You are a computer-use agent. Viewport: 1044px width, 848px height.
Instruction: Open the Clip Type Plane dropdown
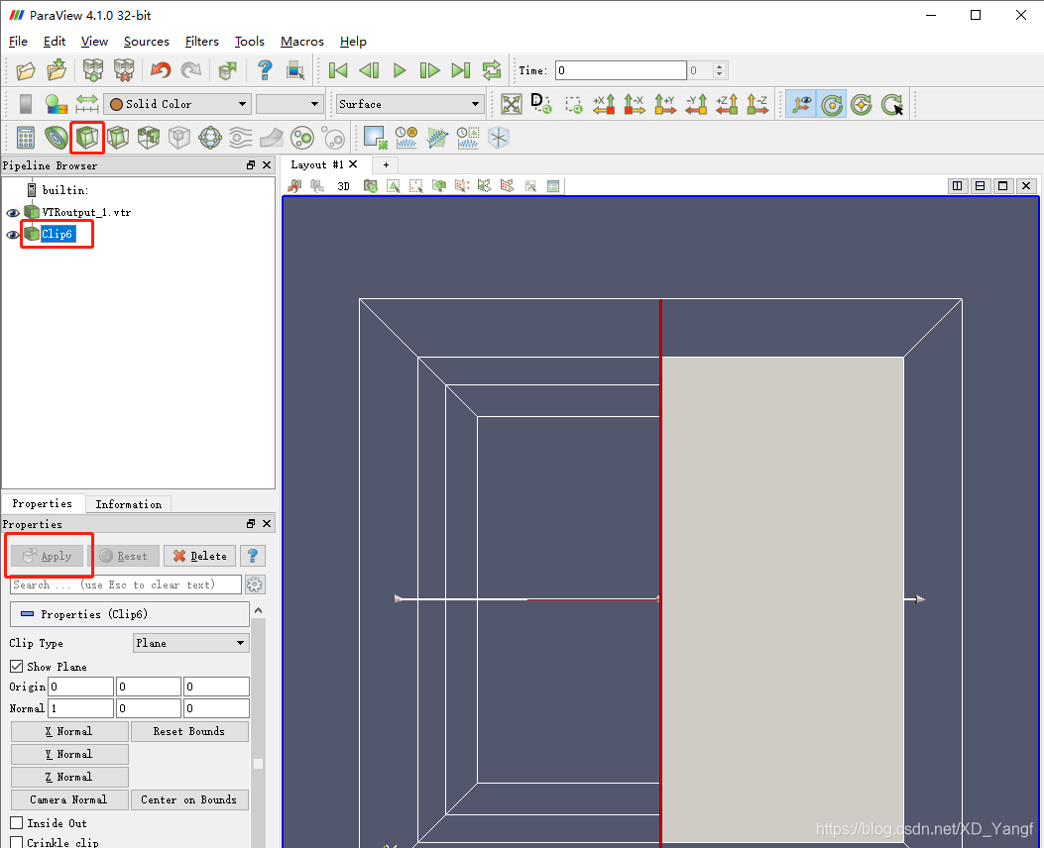191,643
